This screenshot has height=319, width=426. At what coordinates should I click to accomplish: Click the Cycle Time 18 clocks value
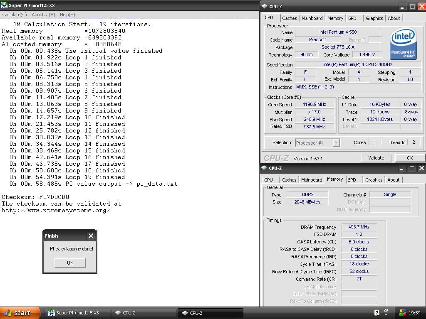pyautogui.click(x=359, y=264)
